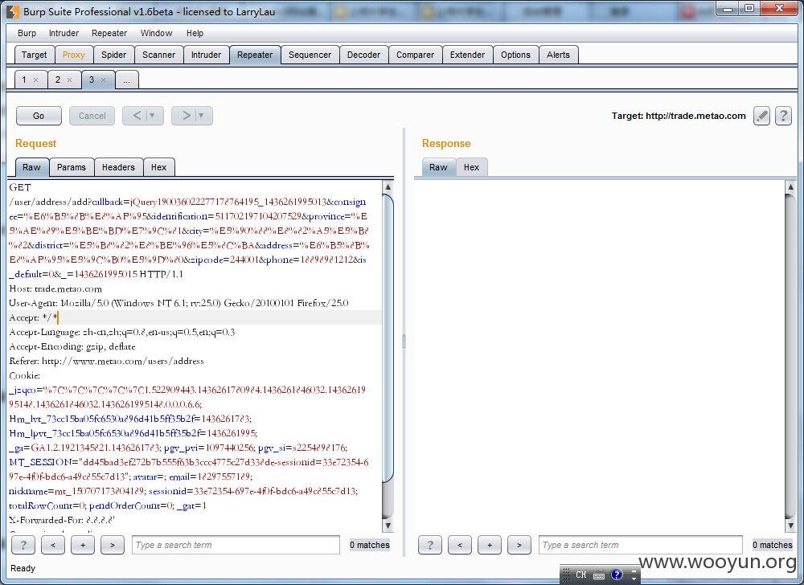Open the Intruder menu
804x585 pixels.
click(x=64, y=33)
